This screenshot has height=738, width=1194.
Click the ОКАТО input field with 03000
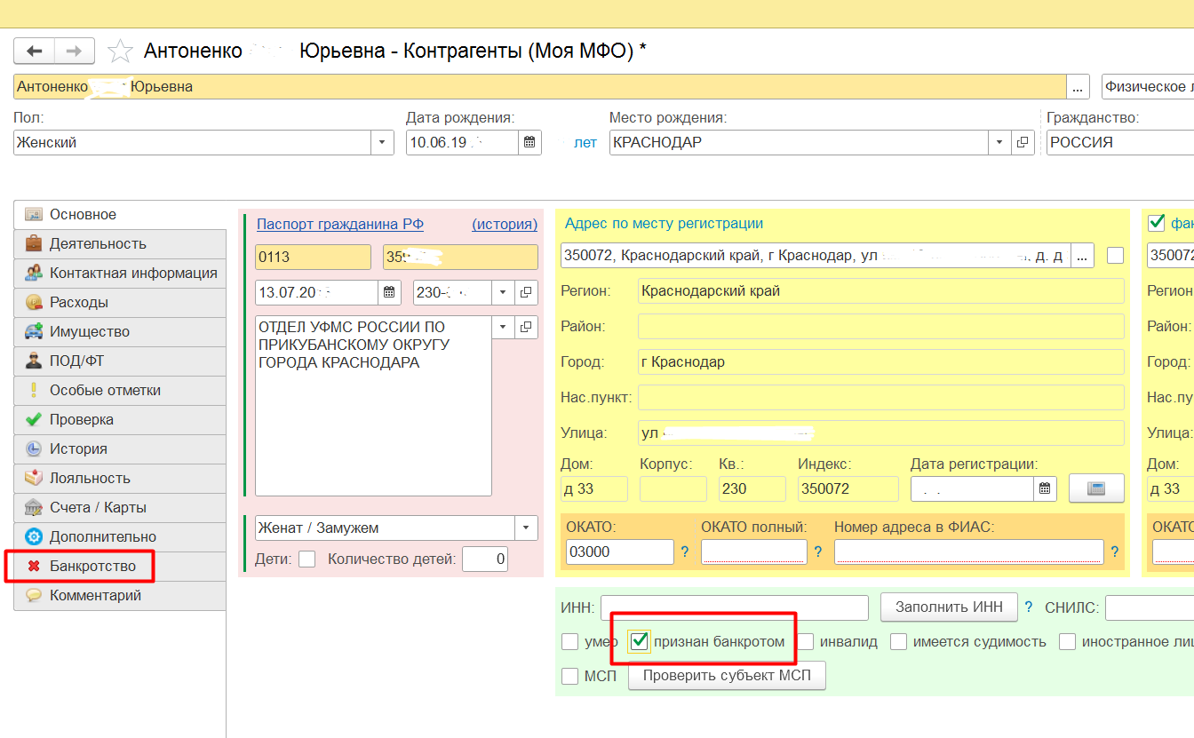618,552
